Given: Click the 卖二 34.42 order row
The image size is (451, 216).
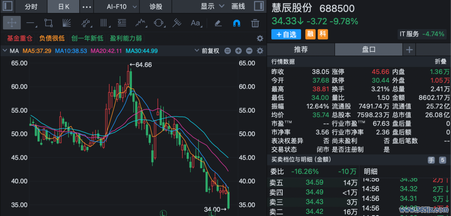Looking at the screenshot, I should point(314,212).
